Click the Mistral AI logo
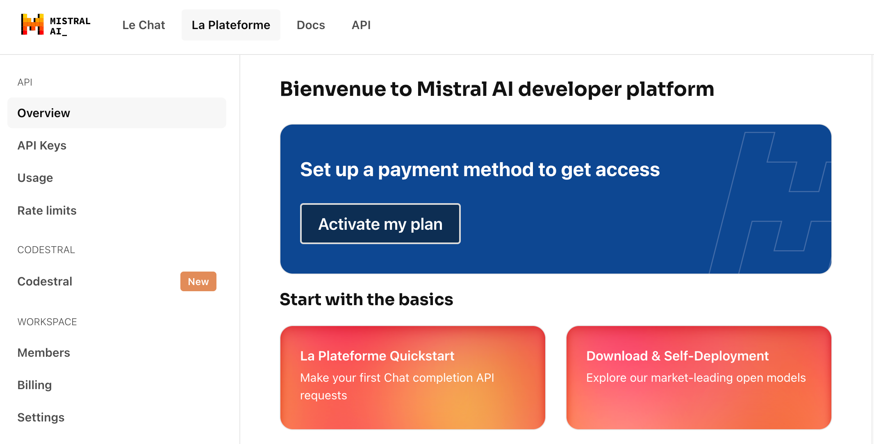874x444 pixels. pos(56,25)
